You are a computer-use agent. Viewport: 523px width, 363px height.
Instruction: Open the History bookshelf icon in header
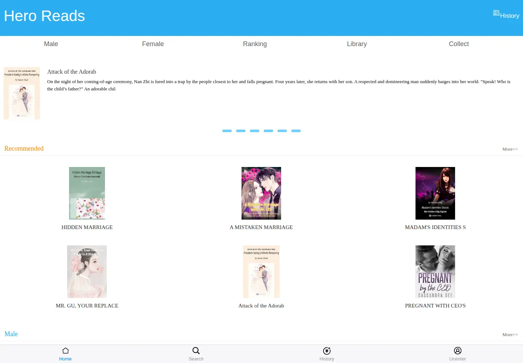click(x=496, y=13)
